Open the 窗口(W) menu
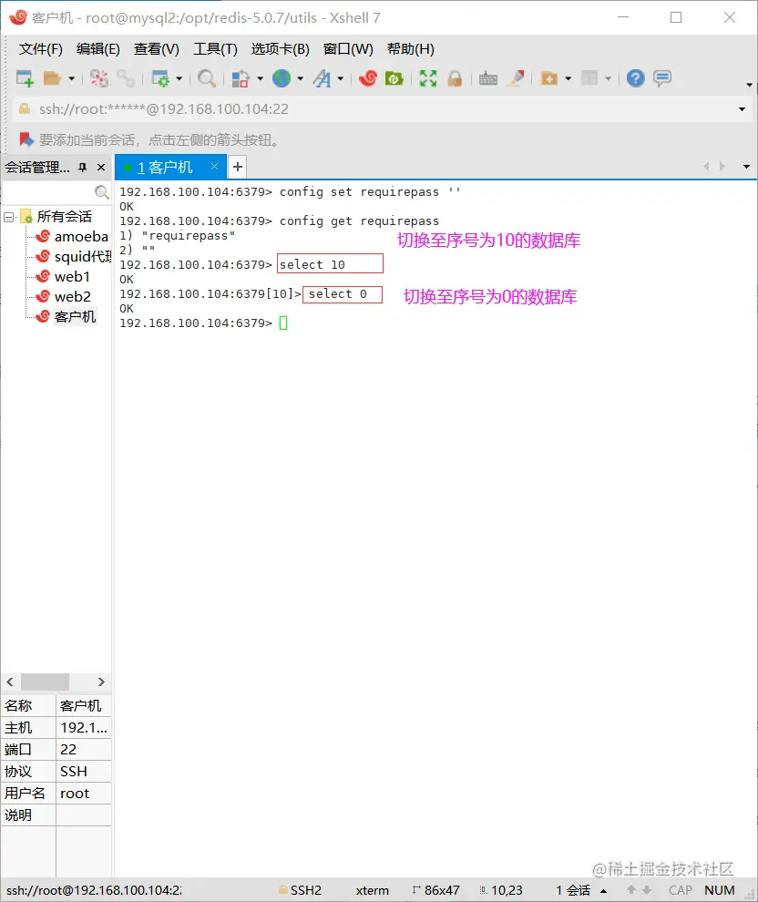This screenshot has height=902, width=758. [348, 49]
